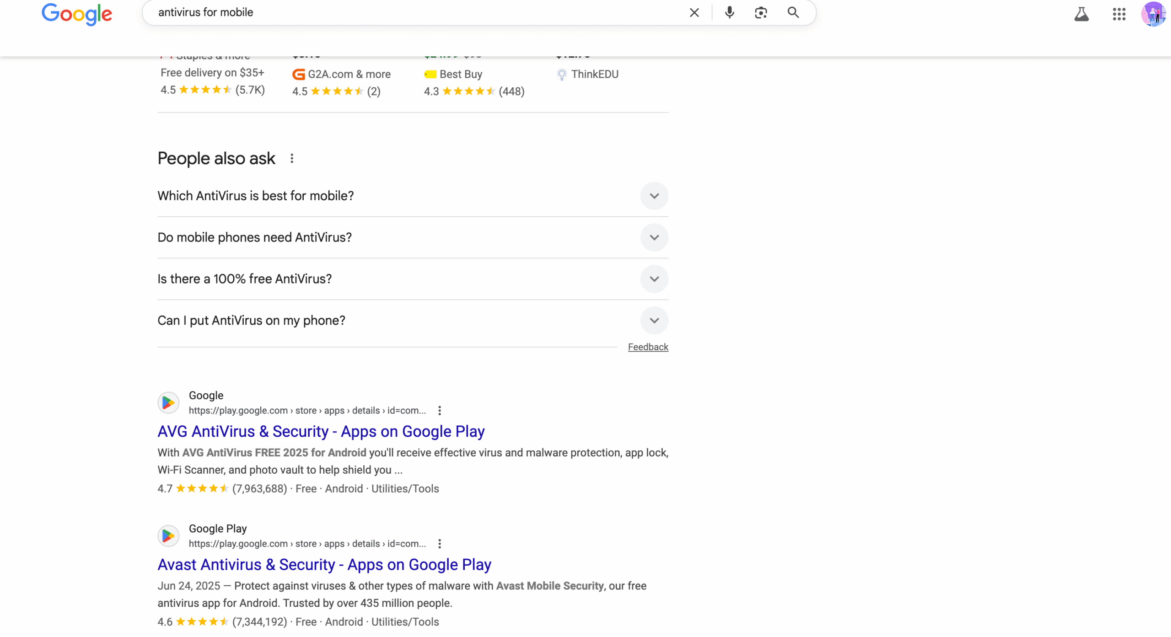Click AVG rating 4.7 (7,963,688)

pyautogui.click(x=222, y=489)
